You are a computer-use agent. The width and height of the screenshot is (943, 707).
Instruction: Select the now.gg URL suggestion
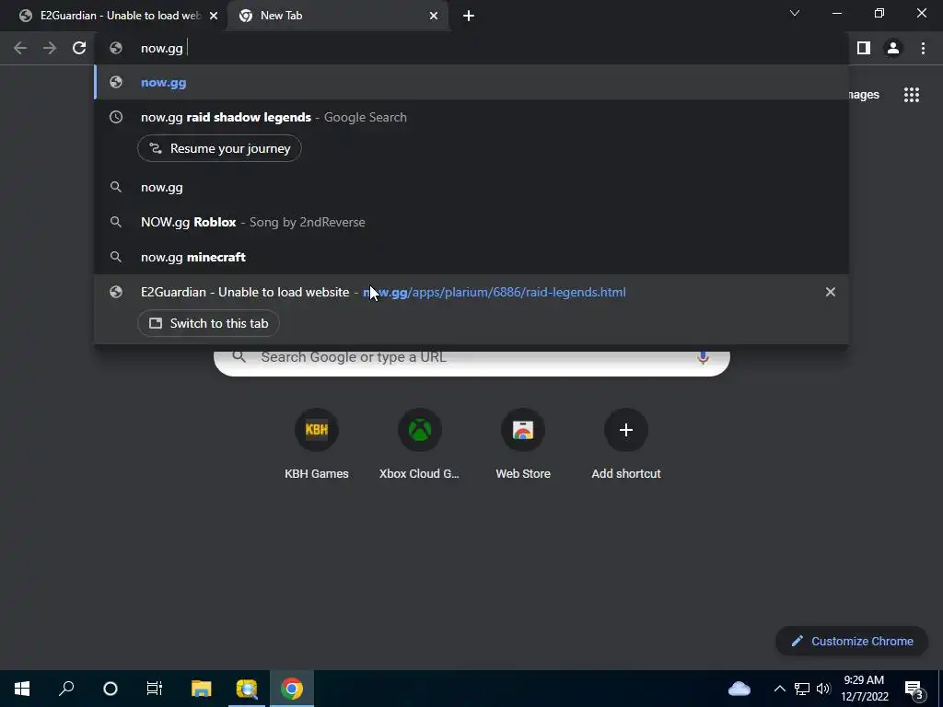(471, 82)
